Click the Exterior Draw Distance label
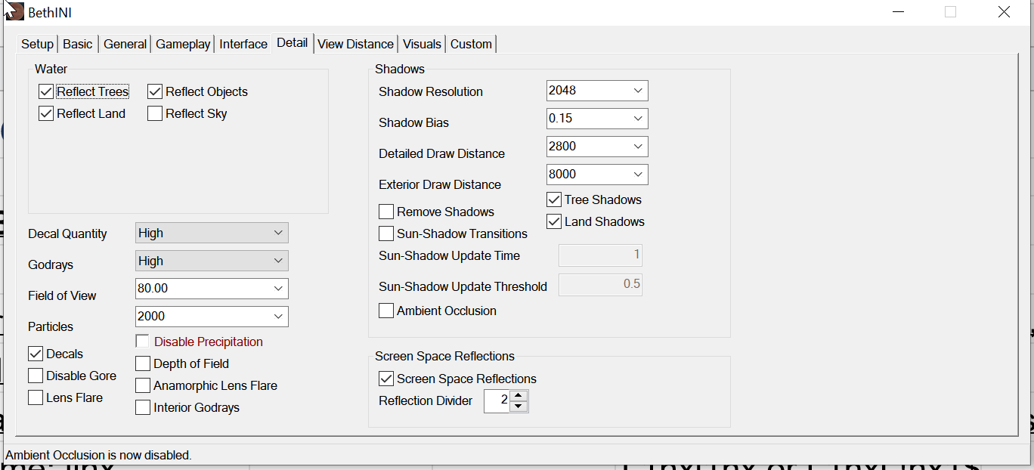 [440, 184]
